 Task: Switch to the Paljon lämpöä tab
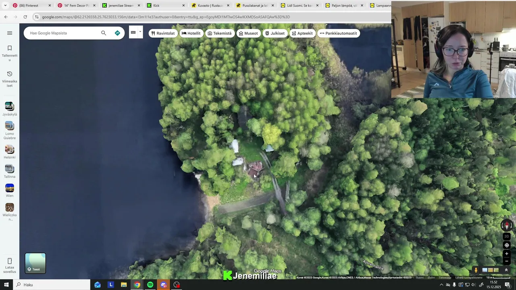pyautogui.click(x=344, y=6)
